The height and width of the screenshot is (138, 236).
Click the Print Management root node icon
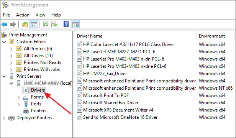point(4,35)
